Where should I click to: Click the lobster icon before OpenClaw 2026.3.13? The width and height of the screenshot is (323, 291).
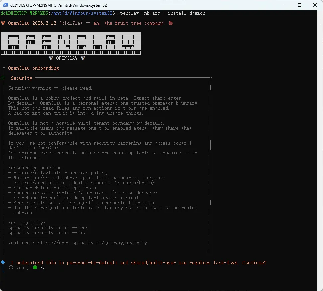(3, 23)
